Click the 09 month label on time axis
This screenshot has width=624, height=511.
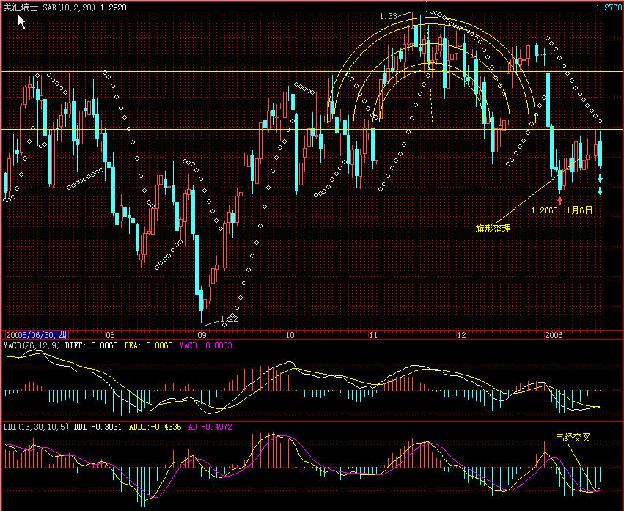(202, 335)
